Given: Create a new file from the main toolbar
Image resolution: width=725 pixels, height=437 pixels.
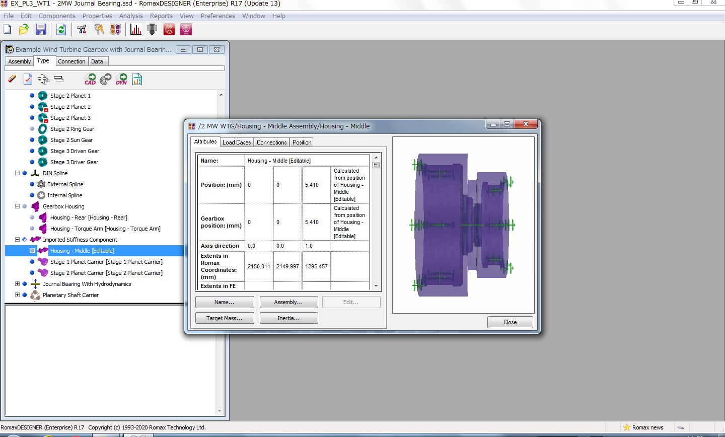Looking at the screenshot, I should (x=8, y=30).
